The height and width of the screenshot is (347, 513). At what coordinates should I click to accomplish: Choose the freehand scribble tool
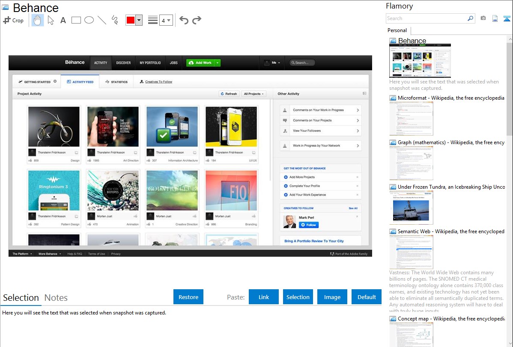[x=115, y=20]
